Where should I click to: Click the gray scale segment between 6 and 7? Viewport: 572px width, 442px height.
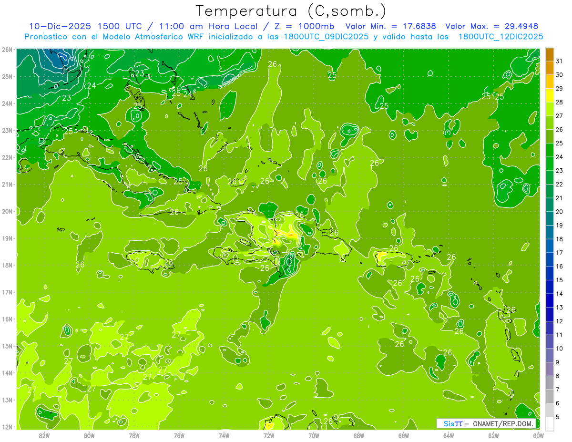550,396
